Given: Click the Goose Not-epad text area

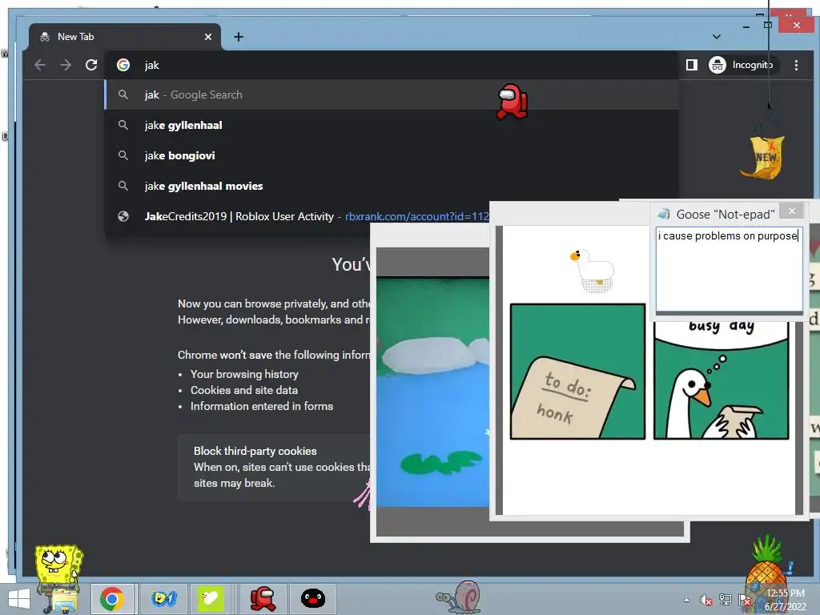Looking at the screenshot, I should 729,269.
